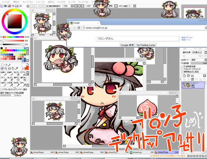The image size is (207, 159).
Task: Reload page in Chrome window
Action: 79,28
